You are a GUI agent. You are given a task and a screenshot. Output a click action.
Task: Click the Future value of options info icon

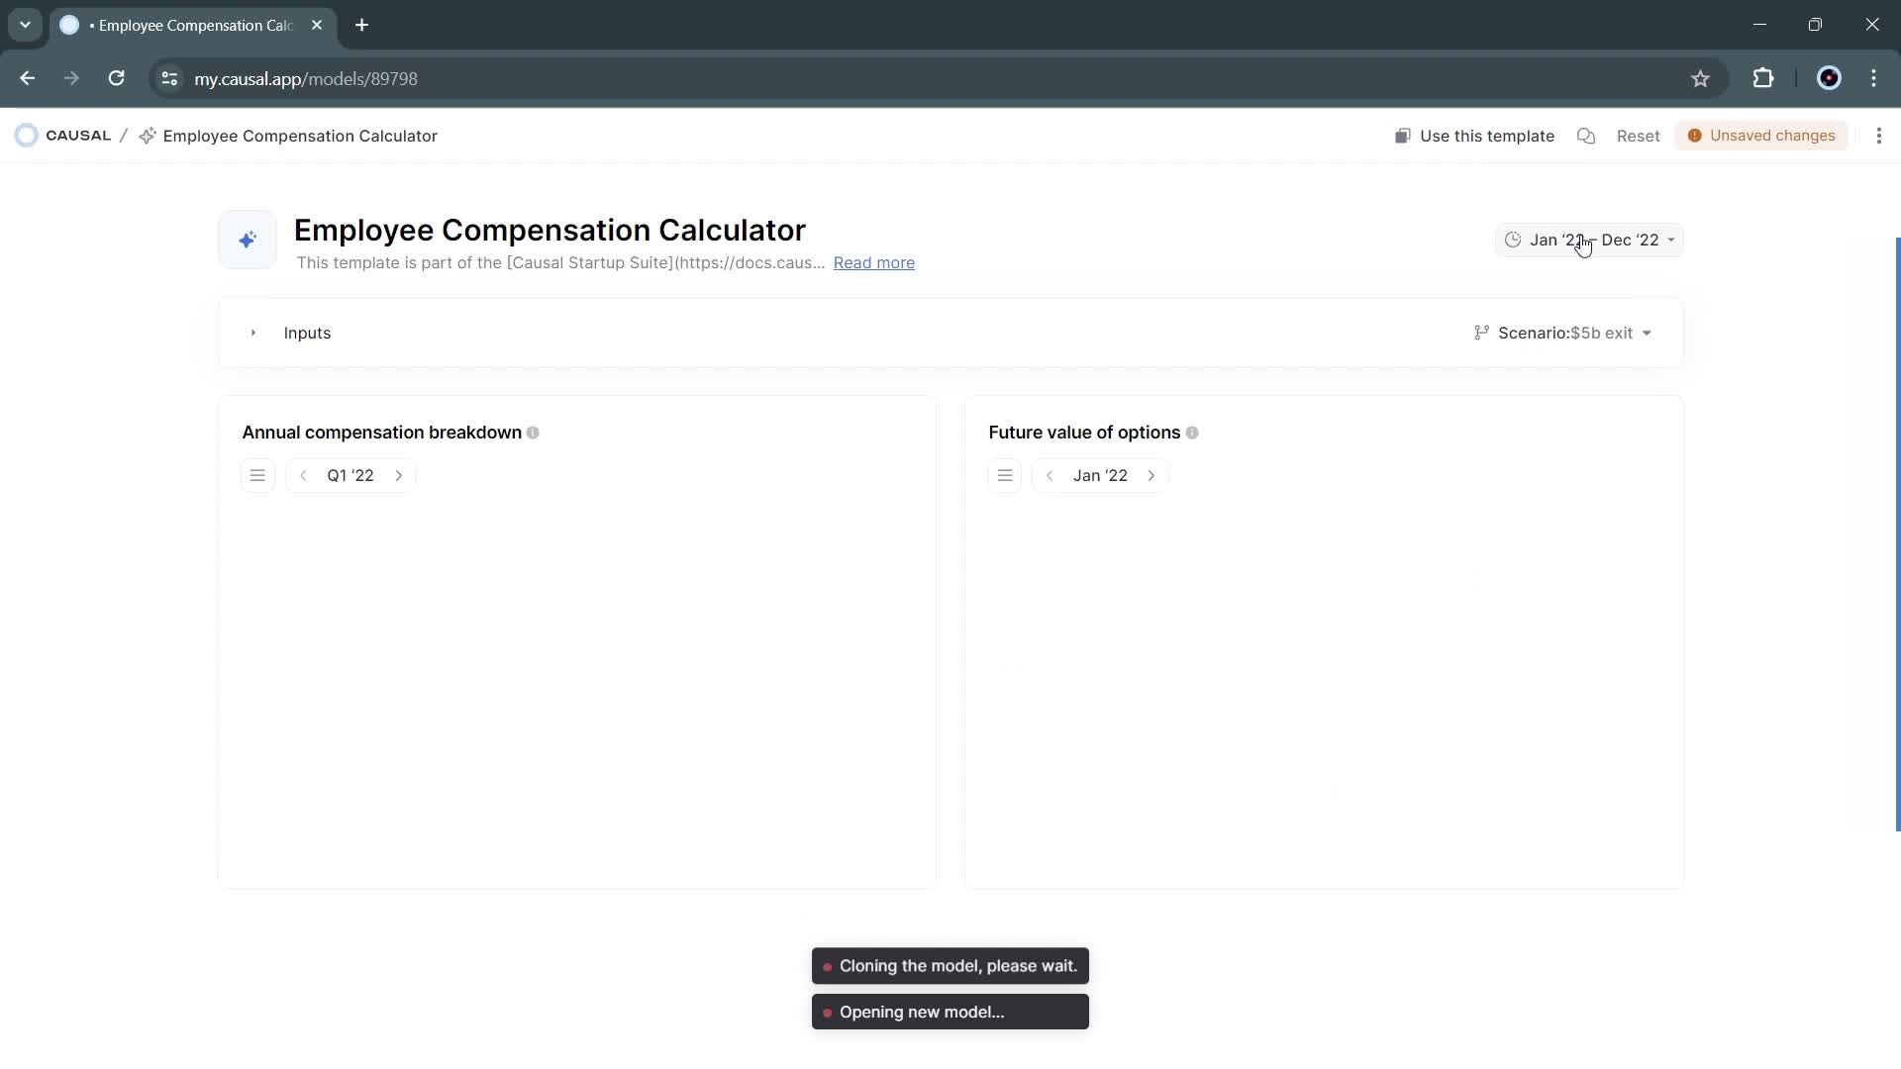pyautogui.click(x=1192, y=432)
